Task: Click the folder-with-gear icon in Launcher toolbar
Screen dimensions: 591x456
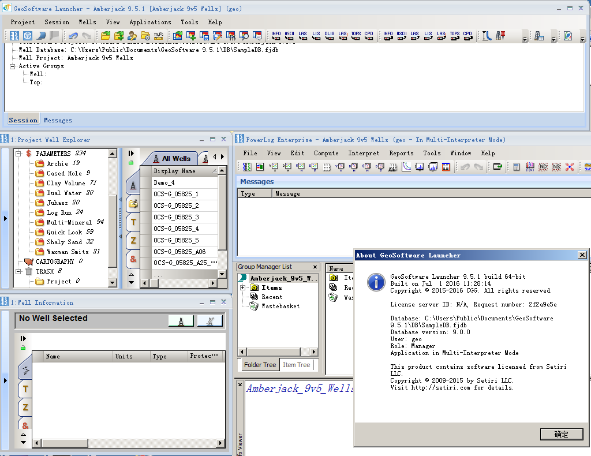Action: click(145, 36)
